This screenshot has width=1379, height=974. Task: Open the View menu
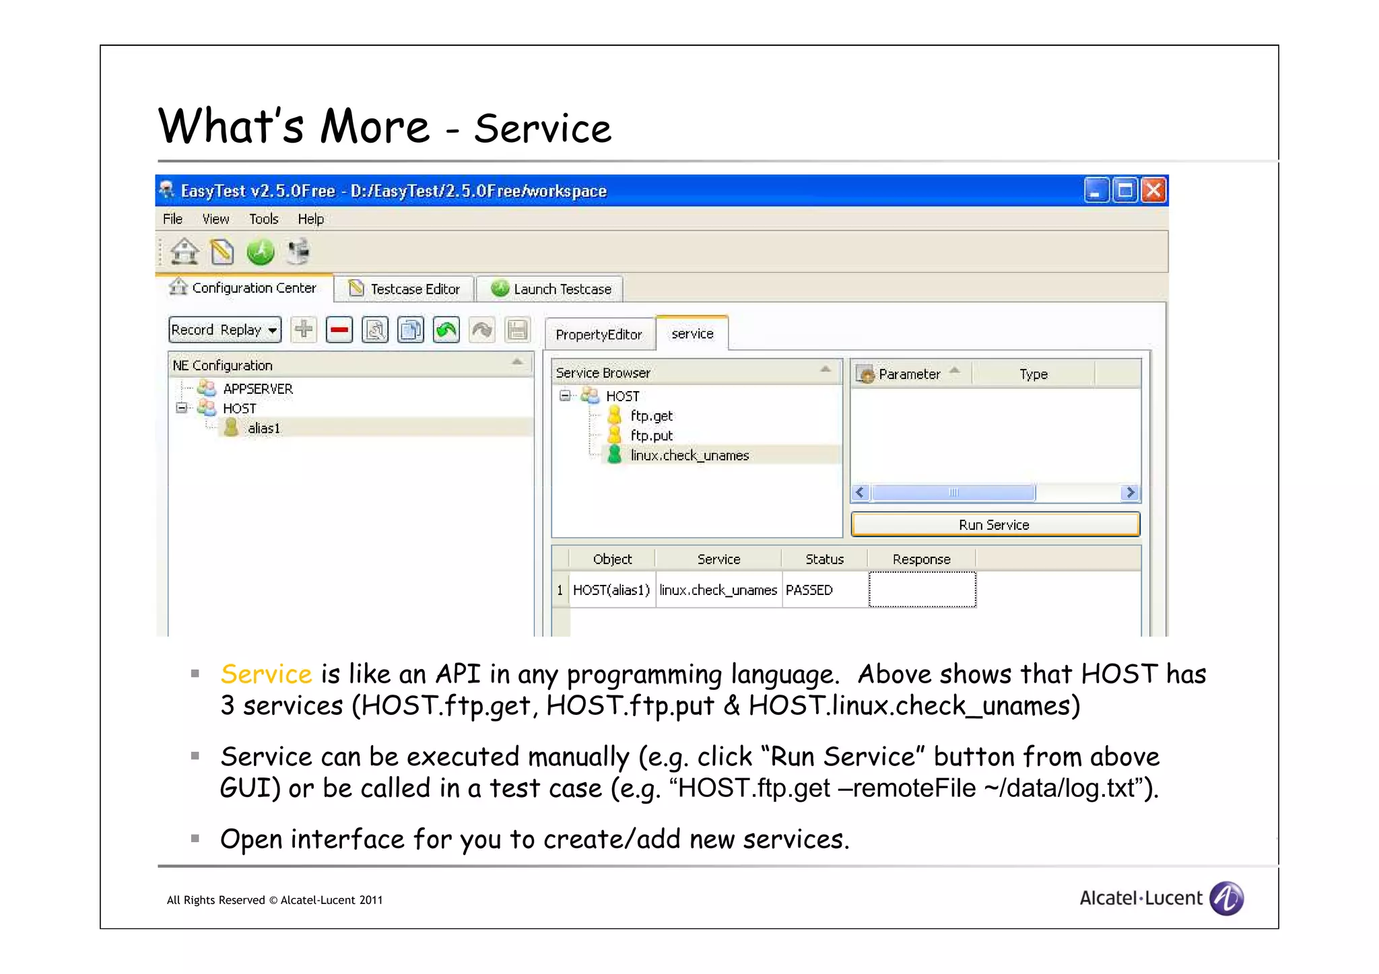215,219
